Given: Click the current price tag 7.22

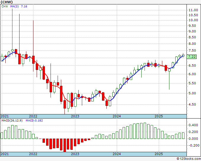Looking at the screenshot, I should [192, 57].
